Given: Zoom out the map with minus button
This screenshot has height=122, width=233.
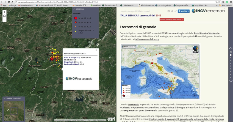Looking at the screenshot, I should tap(4, 20).
